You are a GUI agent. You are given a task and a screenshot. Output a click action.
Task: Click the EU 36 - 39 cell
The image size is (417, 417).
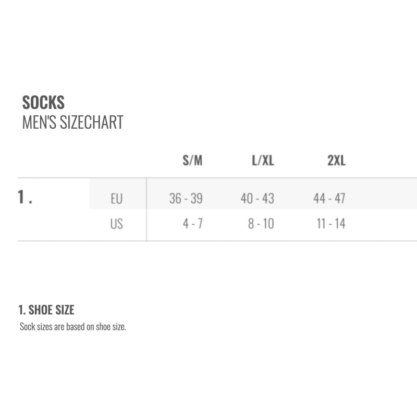click(x=186, y=199)
